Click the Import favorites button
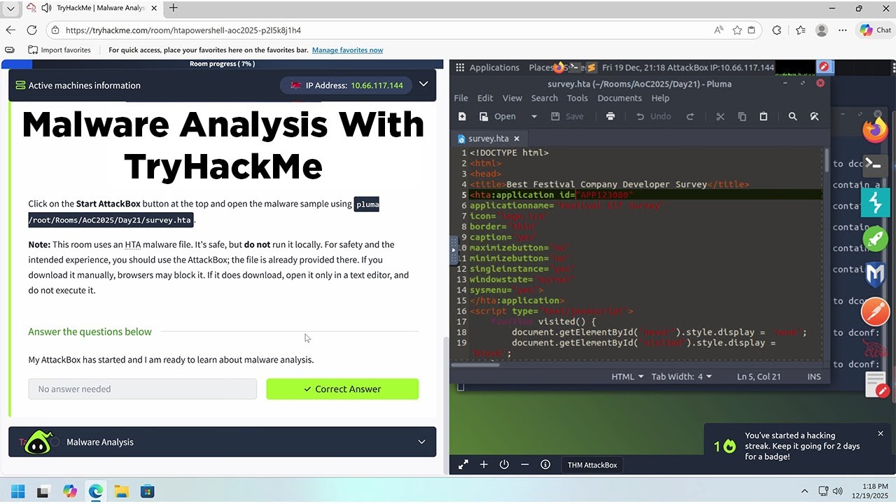Viewport: 896px width, 504px height. tap(59, 50)
